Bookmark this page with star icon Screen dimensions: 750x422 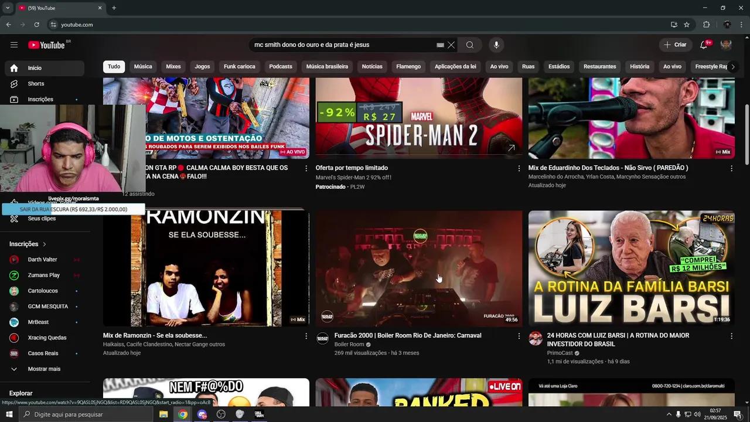point(687,25)
